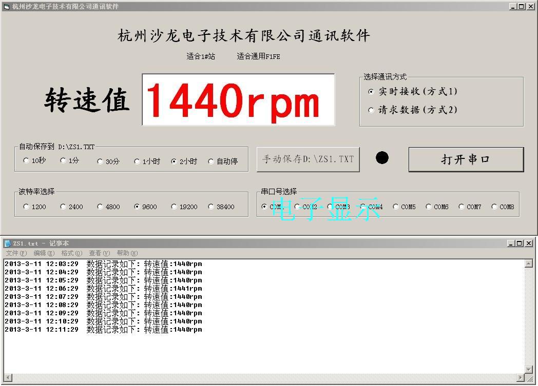Switch to 请求数据(方式2) communication mode

tap(371, 110)
